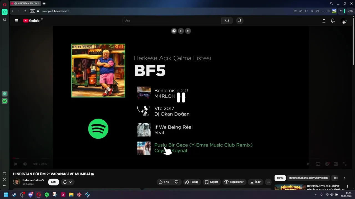
Task: Open recommended HİNDİSTAN video thumbnail
Action: click(290, 187)
